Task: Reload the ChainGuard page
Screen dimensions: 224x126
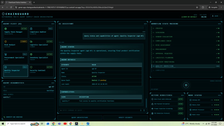Action: point(11,7)
